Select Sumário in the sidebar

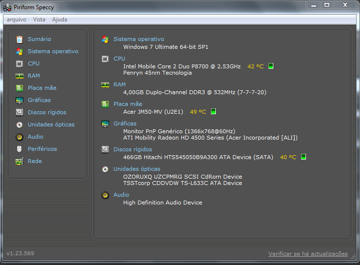click(39, 39)
